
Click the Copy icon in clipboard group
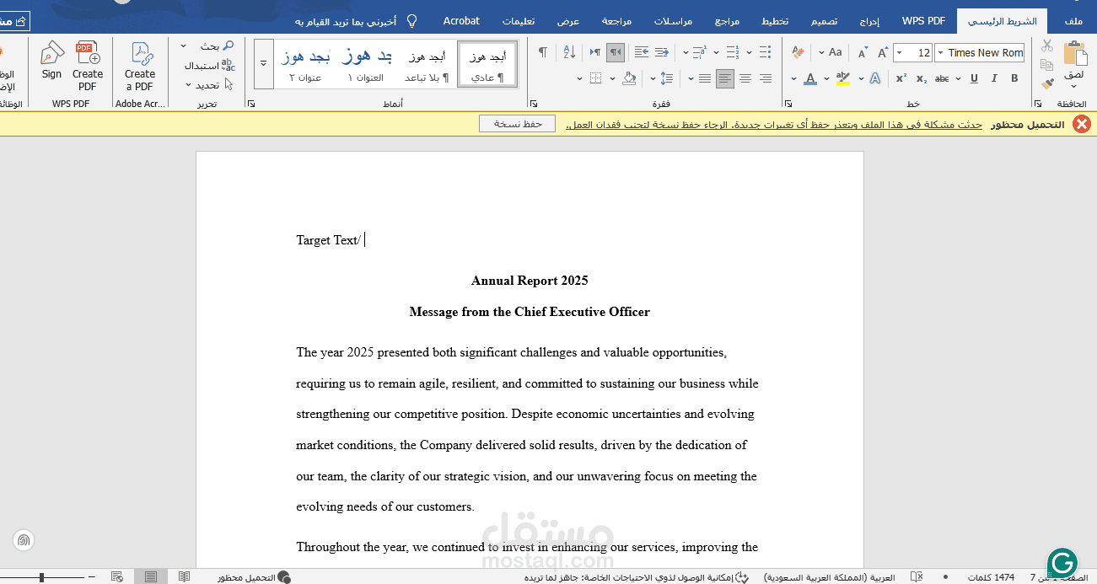pos(1047,65)
